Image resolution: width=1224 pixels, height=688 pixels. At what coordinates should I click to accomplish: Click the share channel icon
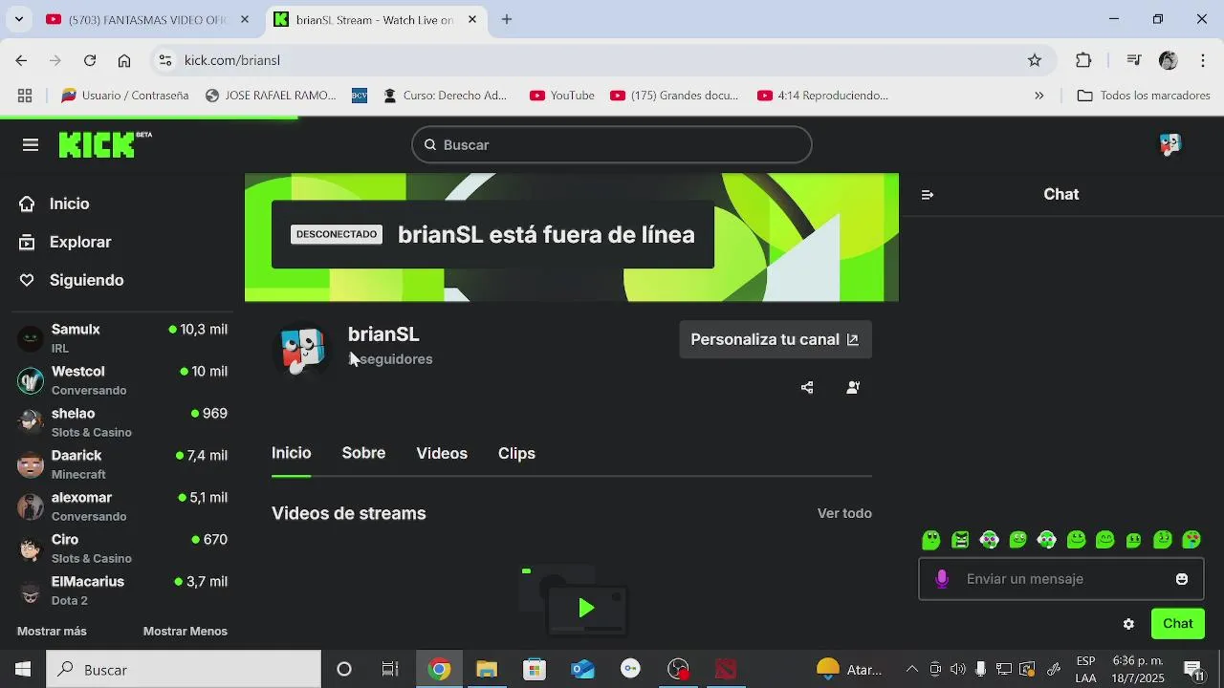click(x=807, y=387)
